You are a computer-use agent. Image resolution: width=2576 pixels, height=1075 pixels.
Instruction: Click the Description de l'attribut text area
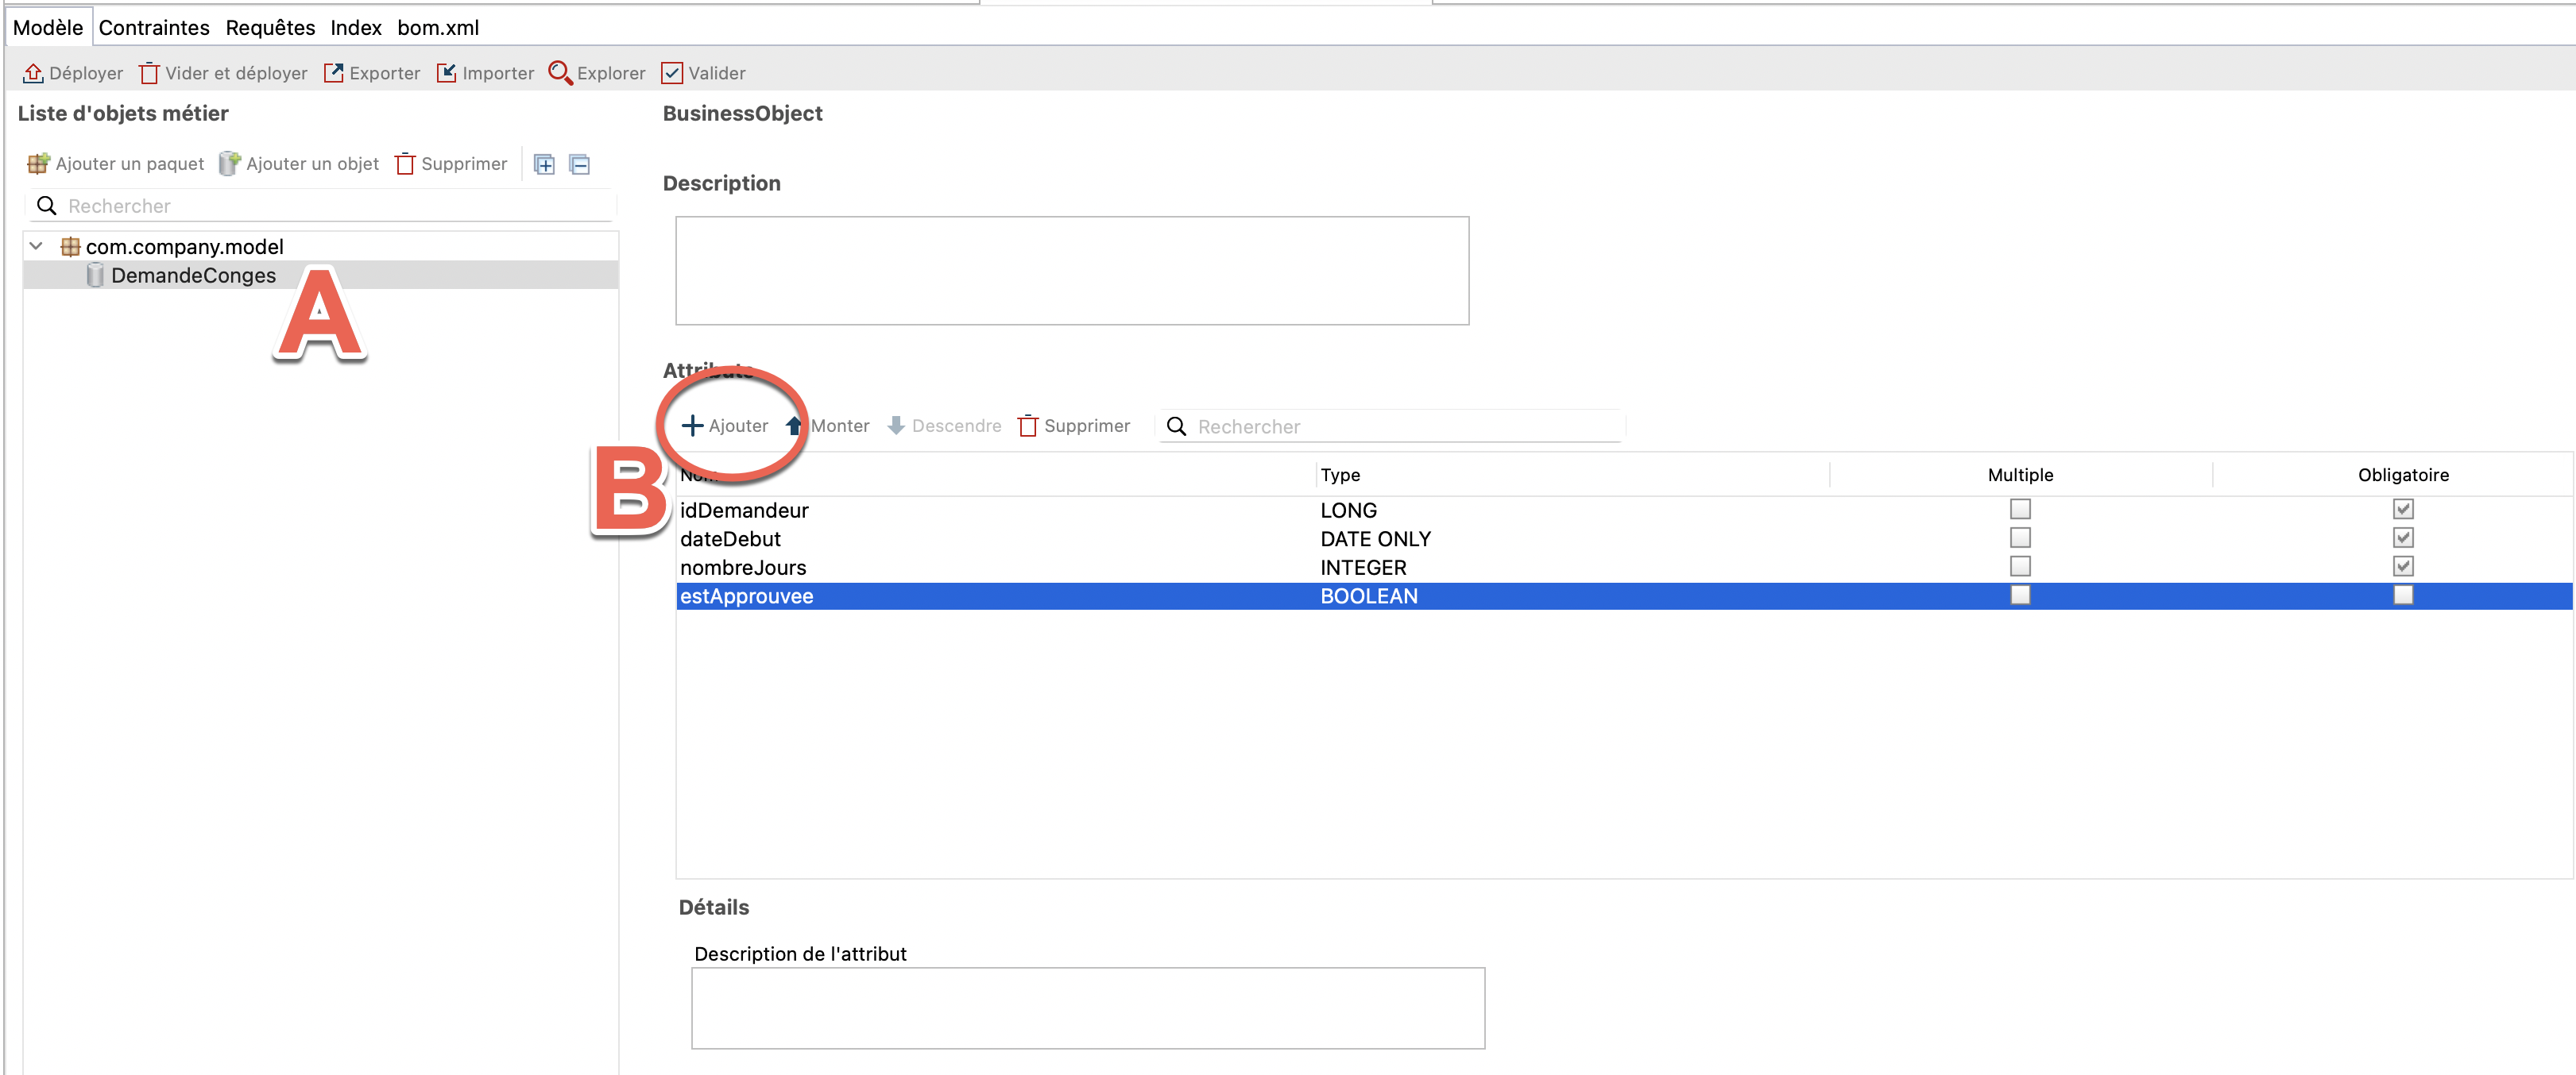click(1088, 1008)
